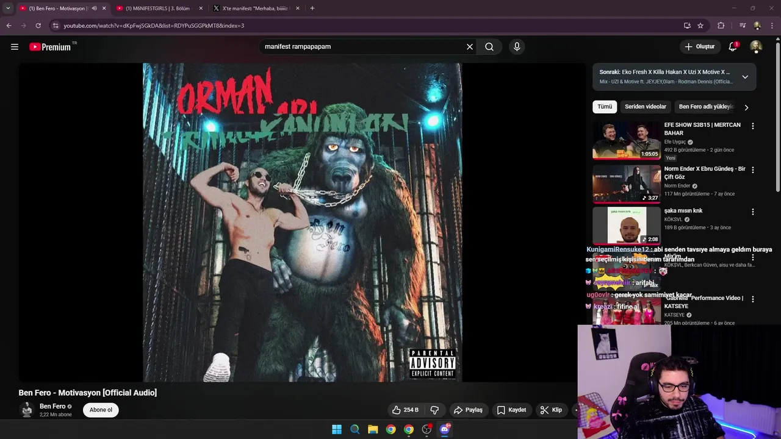
Task: Clear the search box text
Action: point(470,46)
